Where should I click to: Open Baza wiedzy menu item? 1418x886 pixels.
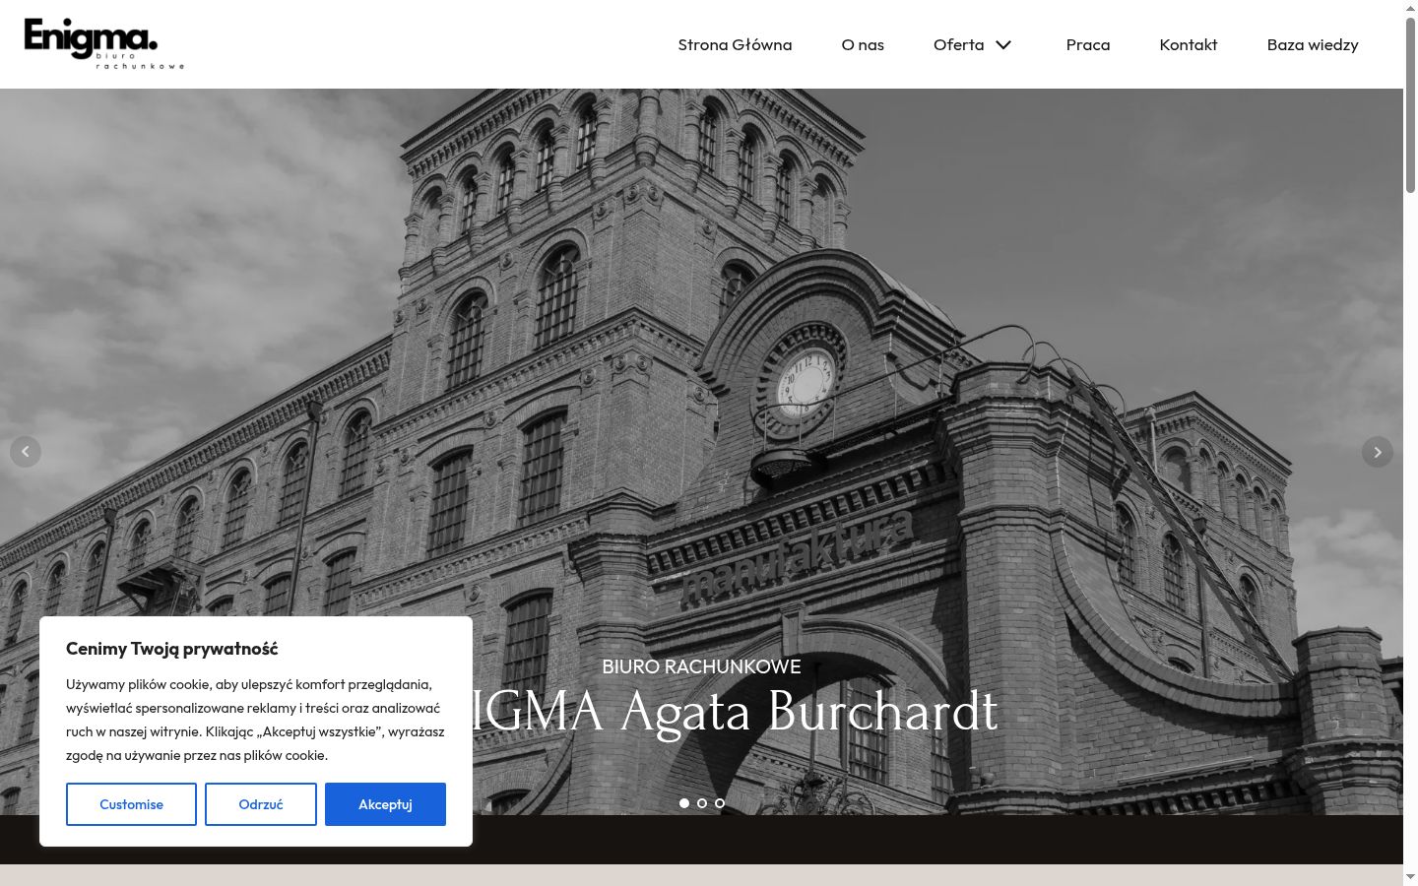coord(1313,44)
